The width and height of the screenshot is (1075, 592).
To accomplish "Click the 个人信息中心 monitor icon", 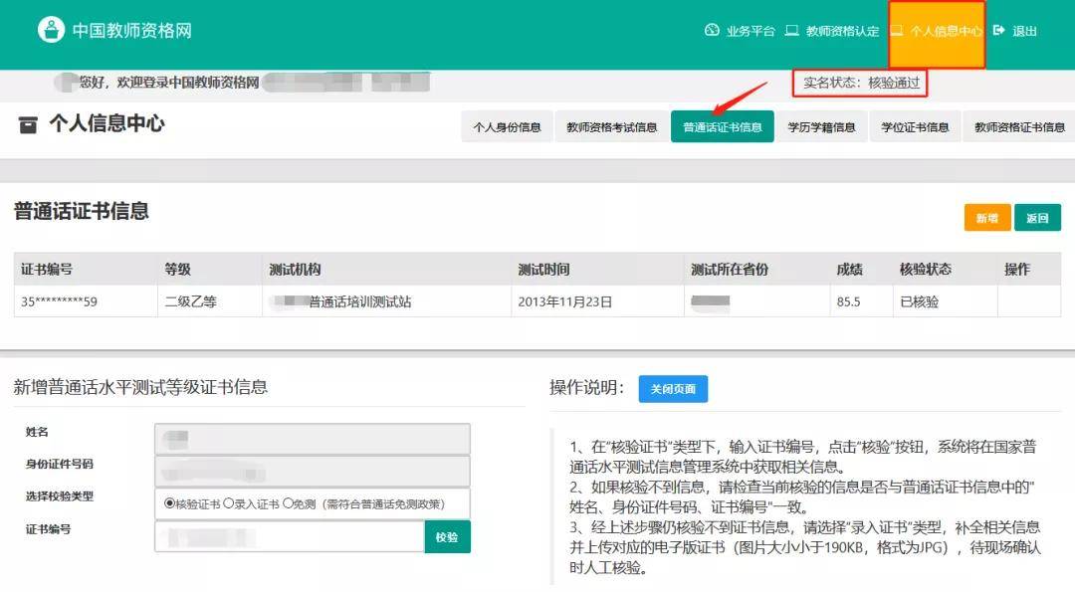I will [897, 31].
